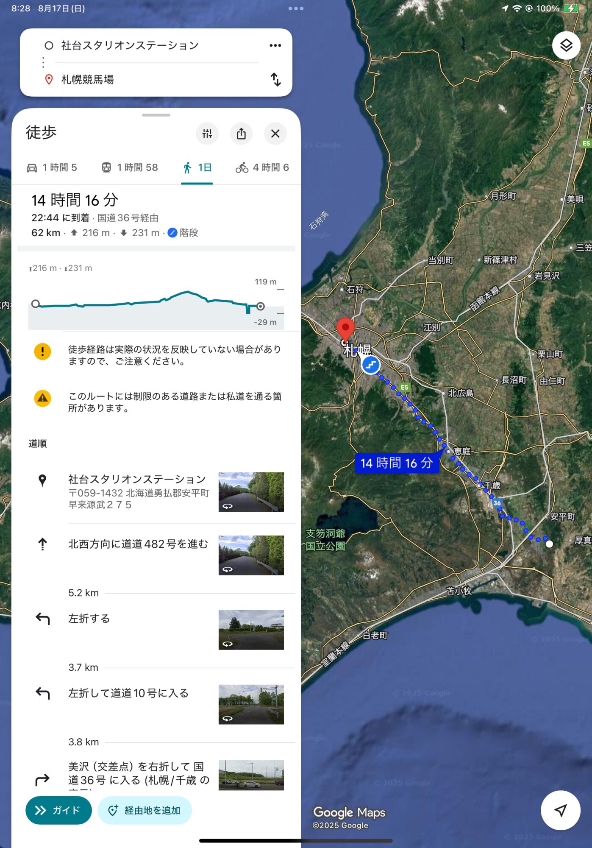Edit the destination field 札幌競馬場
Image resolution: width=592 pixels, height=848 pixels.
(x=88, y=79)
